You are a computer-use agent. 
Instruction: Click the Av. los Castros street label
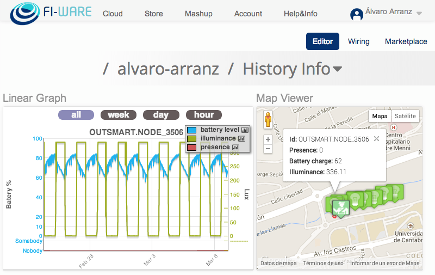335,251
